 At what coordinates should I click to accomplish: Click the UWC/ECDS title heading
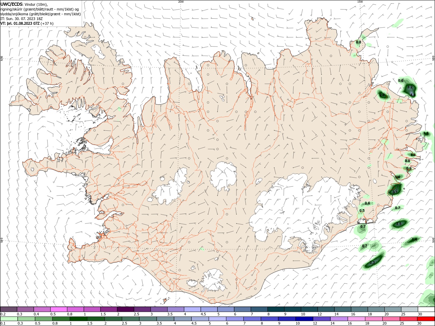point(12,4)
